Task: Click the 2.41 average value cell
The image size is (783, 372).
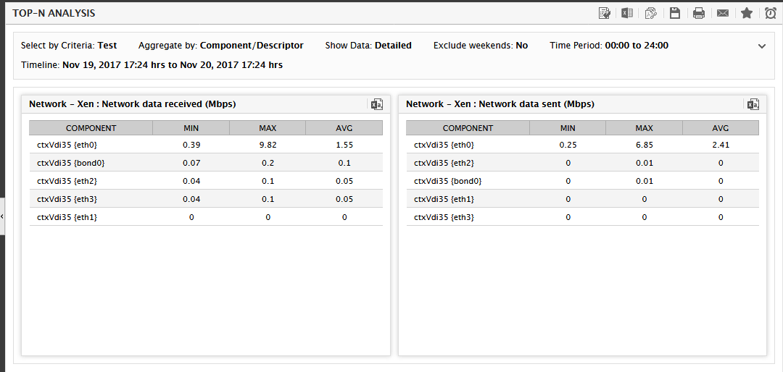Action: 721,145
